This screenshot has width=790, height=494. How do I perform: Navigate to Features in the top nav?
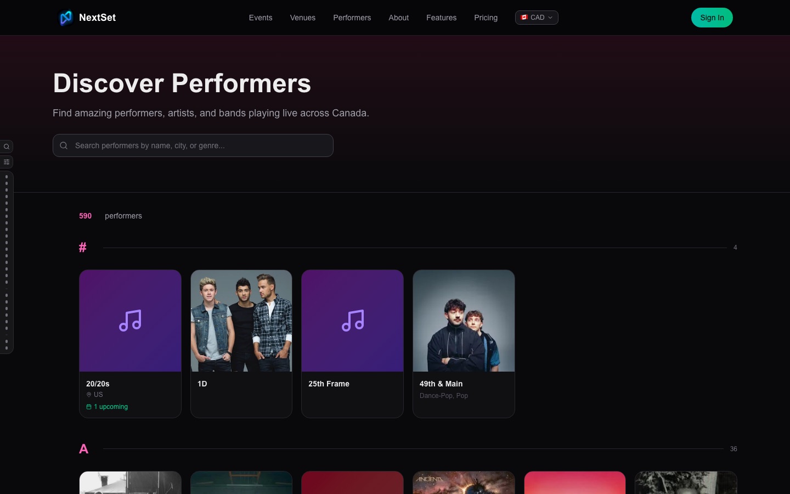(x=442, y=18)
